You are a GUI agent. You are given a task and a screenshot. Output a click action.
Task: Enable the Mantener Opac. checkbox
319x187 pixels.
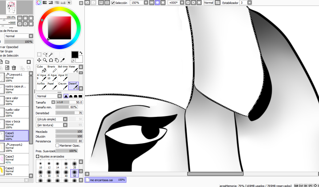pos(57,146)
